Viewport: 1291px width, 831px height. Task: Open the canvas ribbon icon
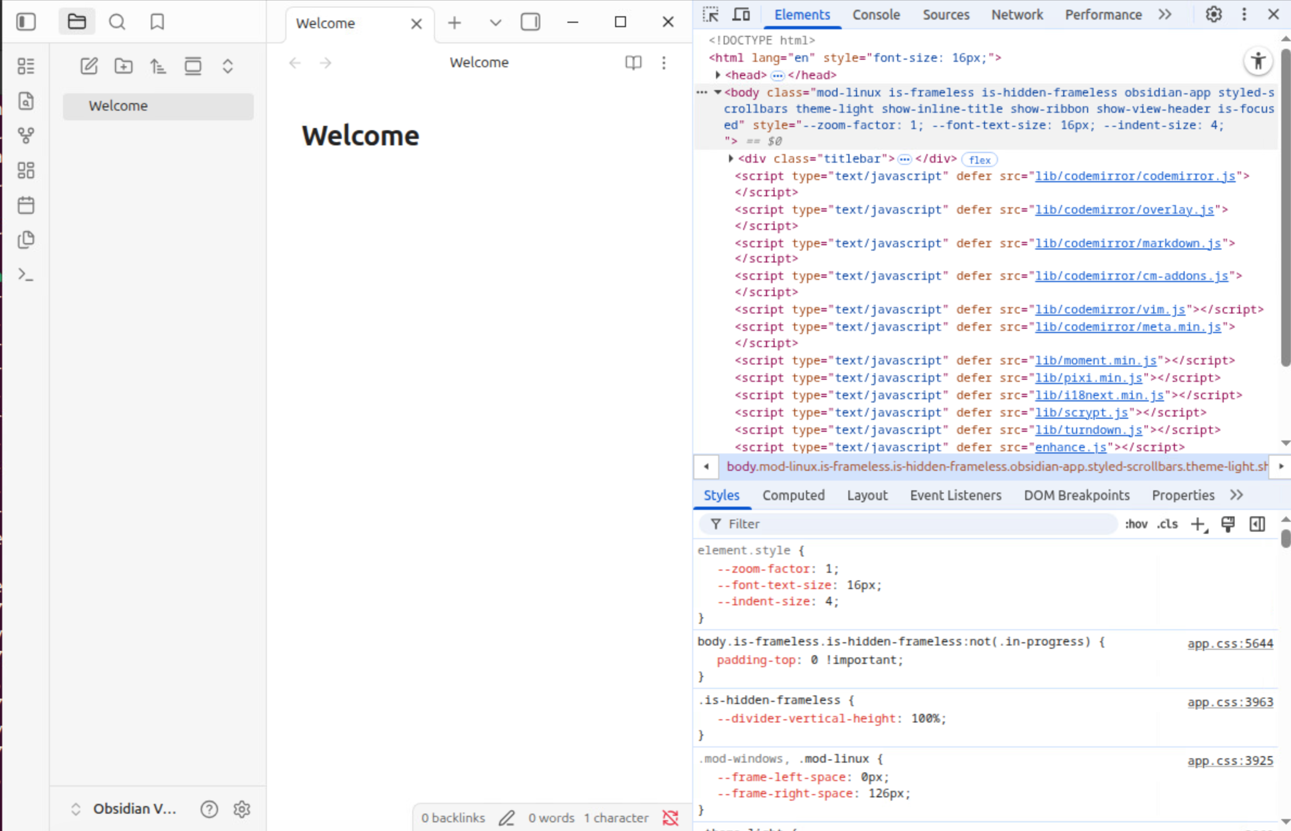tap(25, 170)
